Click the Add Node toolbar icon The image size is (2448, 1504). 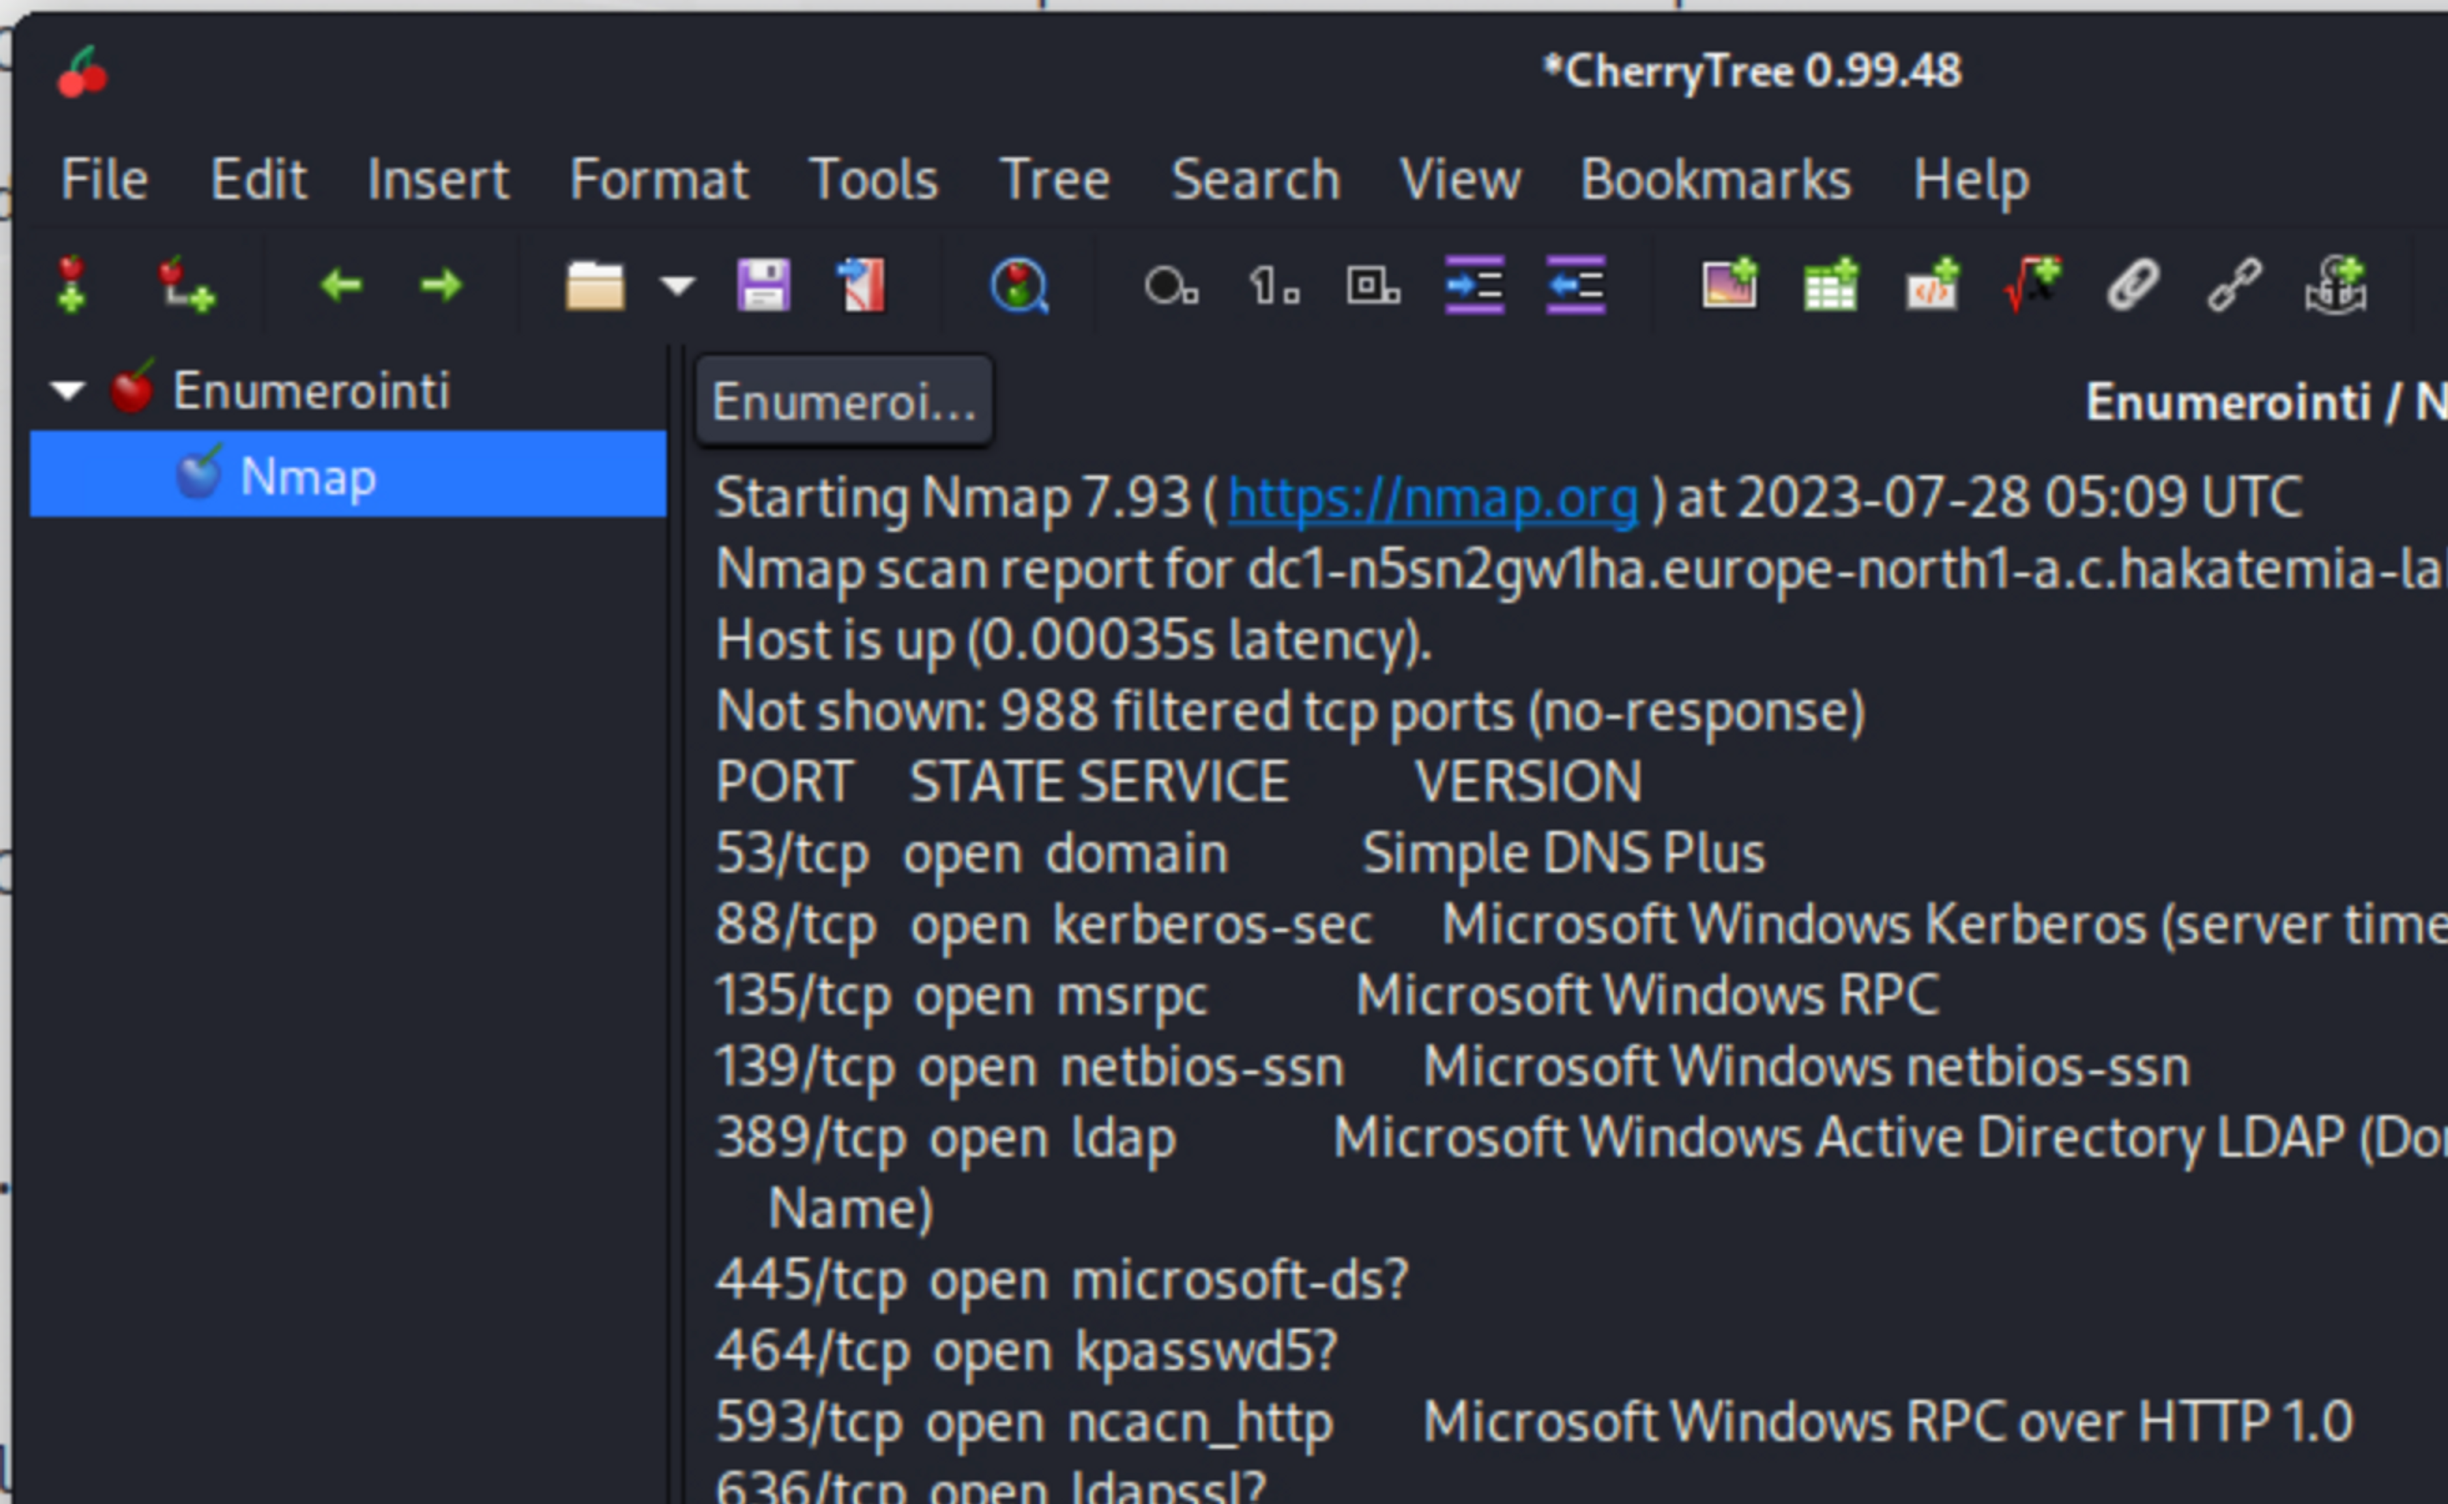coord(71,286)
